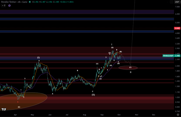Select the red 5 wave label in April
The height and width of the screenshot is (117, 181).
pos(18,102)
